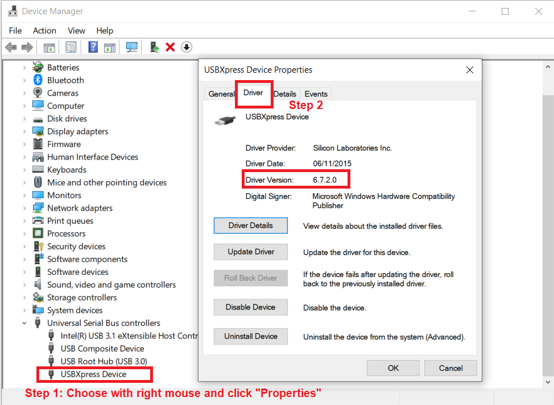Click the down-arrow Disable device toolbar icon
Viewport: 554px width, 405px height.
[x=187, y=47]
